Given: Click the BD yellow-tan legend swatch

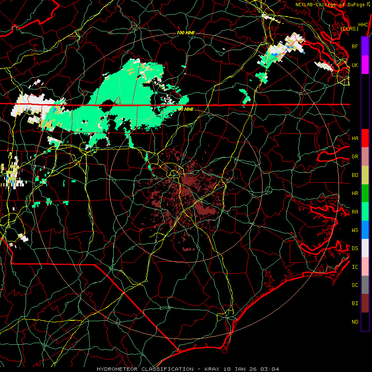Looking at the screenshot, I should [365, 175].
